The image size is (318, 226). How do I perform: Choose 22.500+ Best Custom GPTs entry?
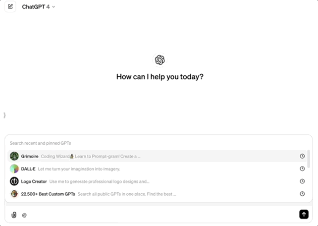point(48,194)
